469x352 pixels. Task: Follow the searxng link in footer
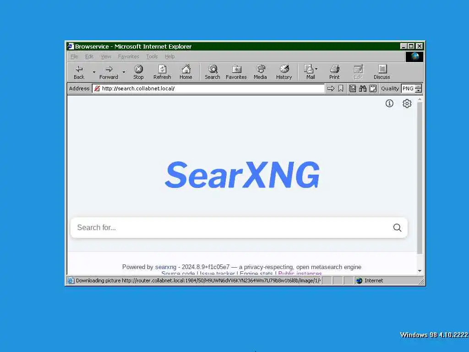(x=166, y=267)
